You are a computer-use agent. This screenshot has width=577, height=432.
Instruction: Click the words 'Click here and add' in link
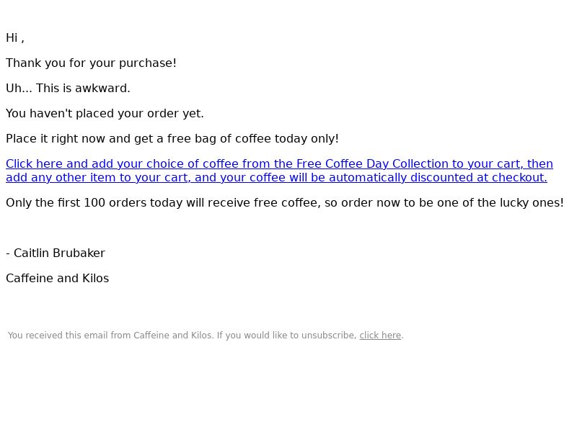[x=60, y=164]
